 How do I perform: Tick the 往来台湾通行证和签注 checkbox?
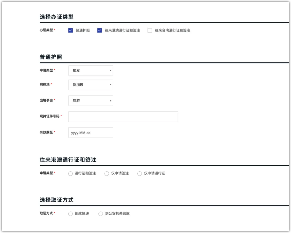pos(150,30)
